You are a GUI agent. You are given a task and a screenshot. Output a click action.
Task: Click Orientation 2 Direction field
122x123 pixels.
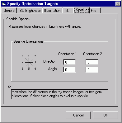pos(92,62)
